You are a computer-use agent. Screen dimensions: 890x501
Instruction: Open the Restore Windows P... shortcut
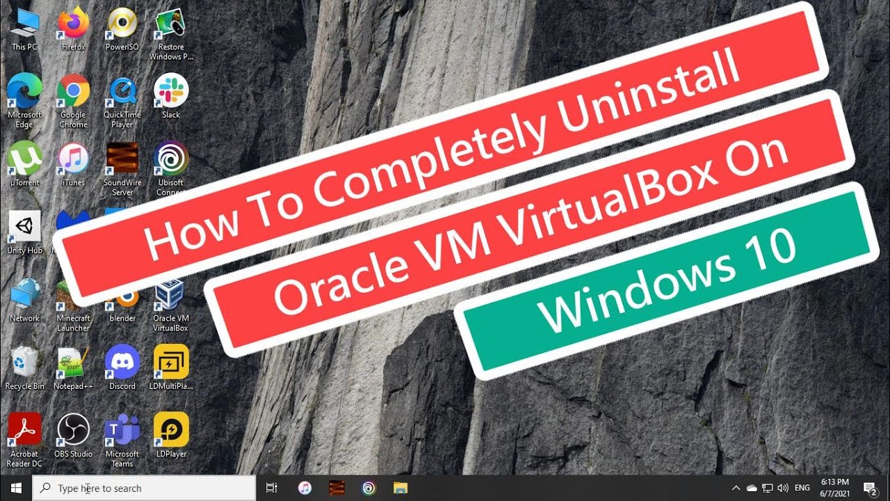point(170,33)
